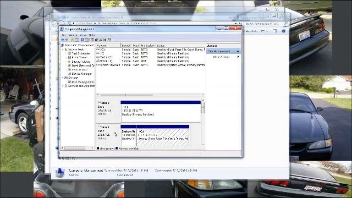Open the view options dropdown in Explorer window

pyautogui.click(x=267, y=31)
